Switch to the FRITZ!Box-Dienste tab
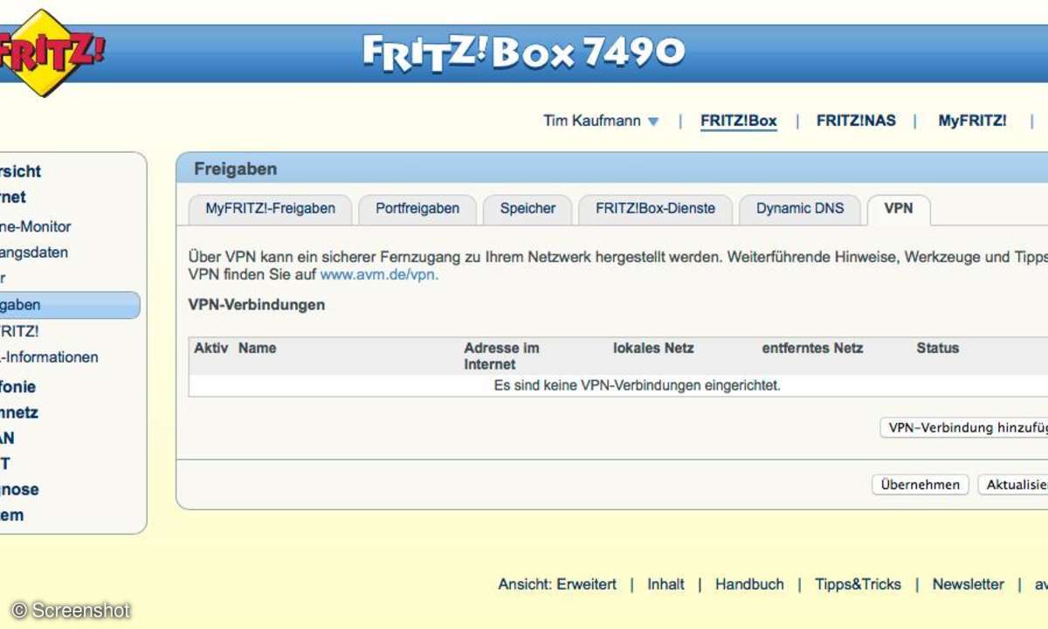 click(x=655, y=209)
